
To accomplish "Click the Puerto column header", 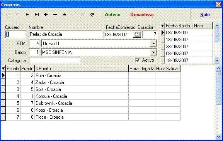I will tap(27, 69).
